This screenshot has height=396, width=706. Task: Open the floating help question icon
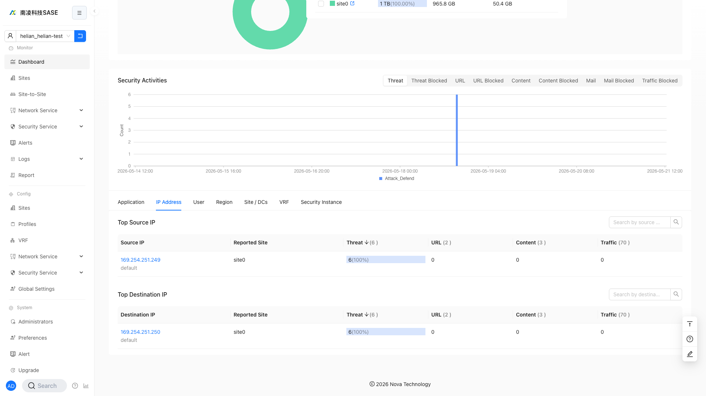pos(690,339)
